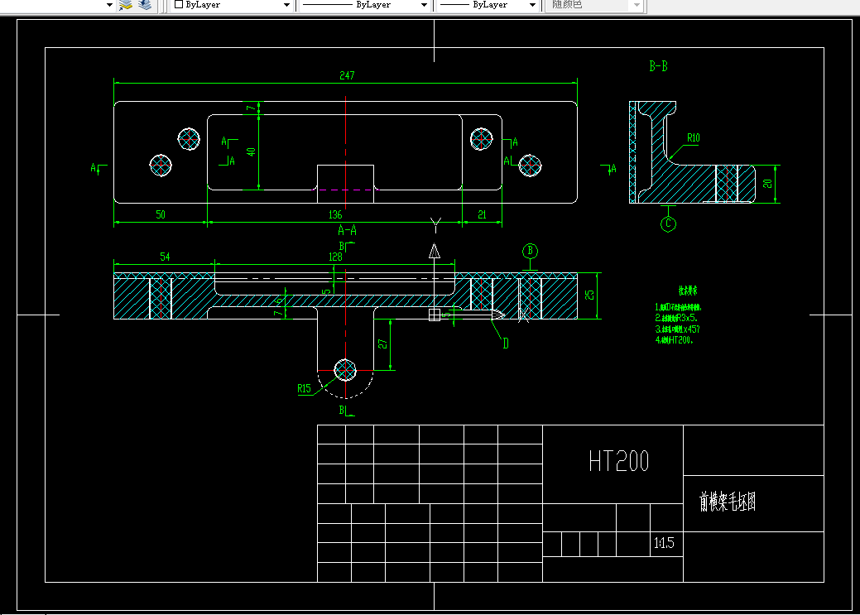860x615 pixels.
Task: Click the white color swatch beside ByLayer
Action: tap(178, 4)
